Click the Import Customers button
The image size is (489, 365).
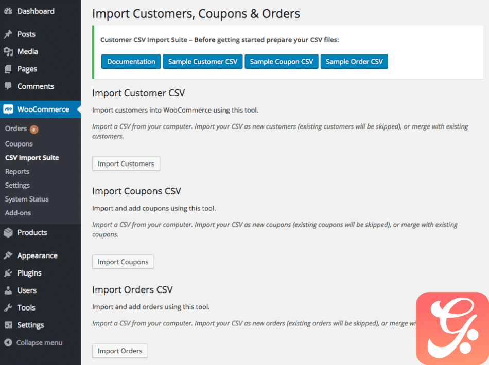tap(126, 164)
